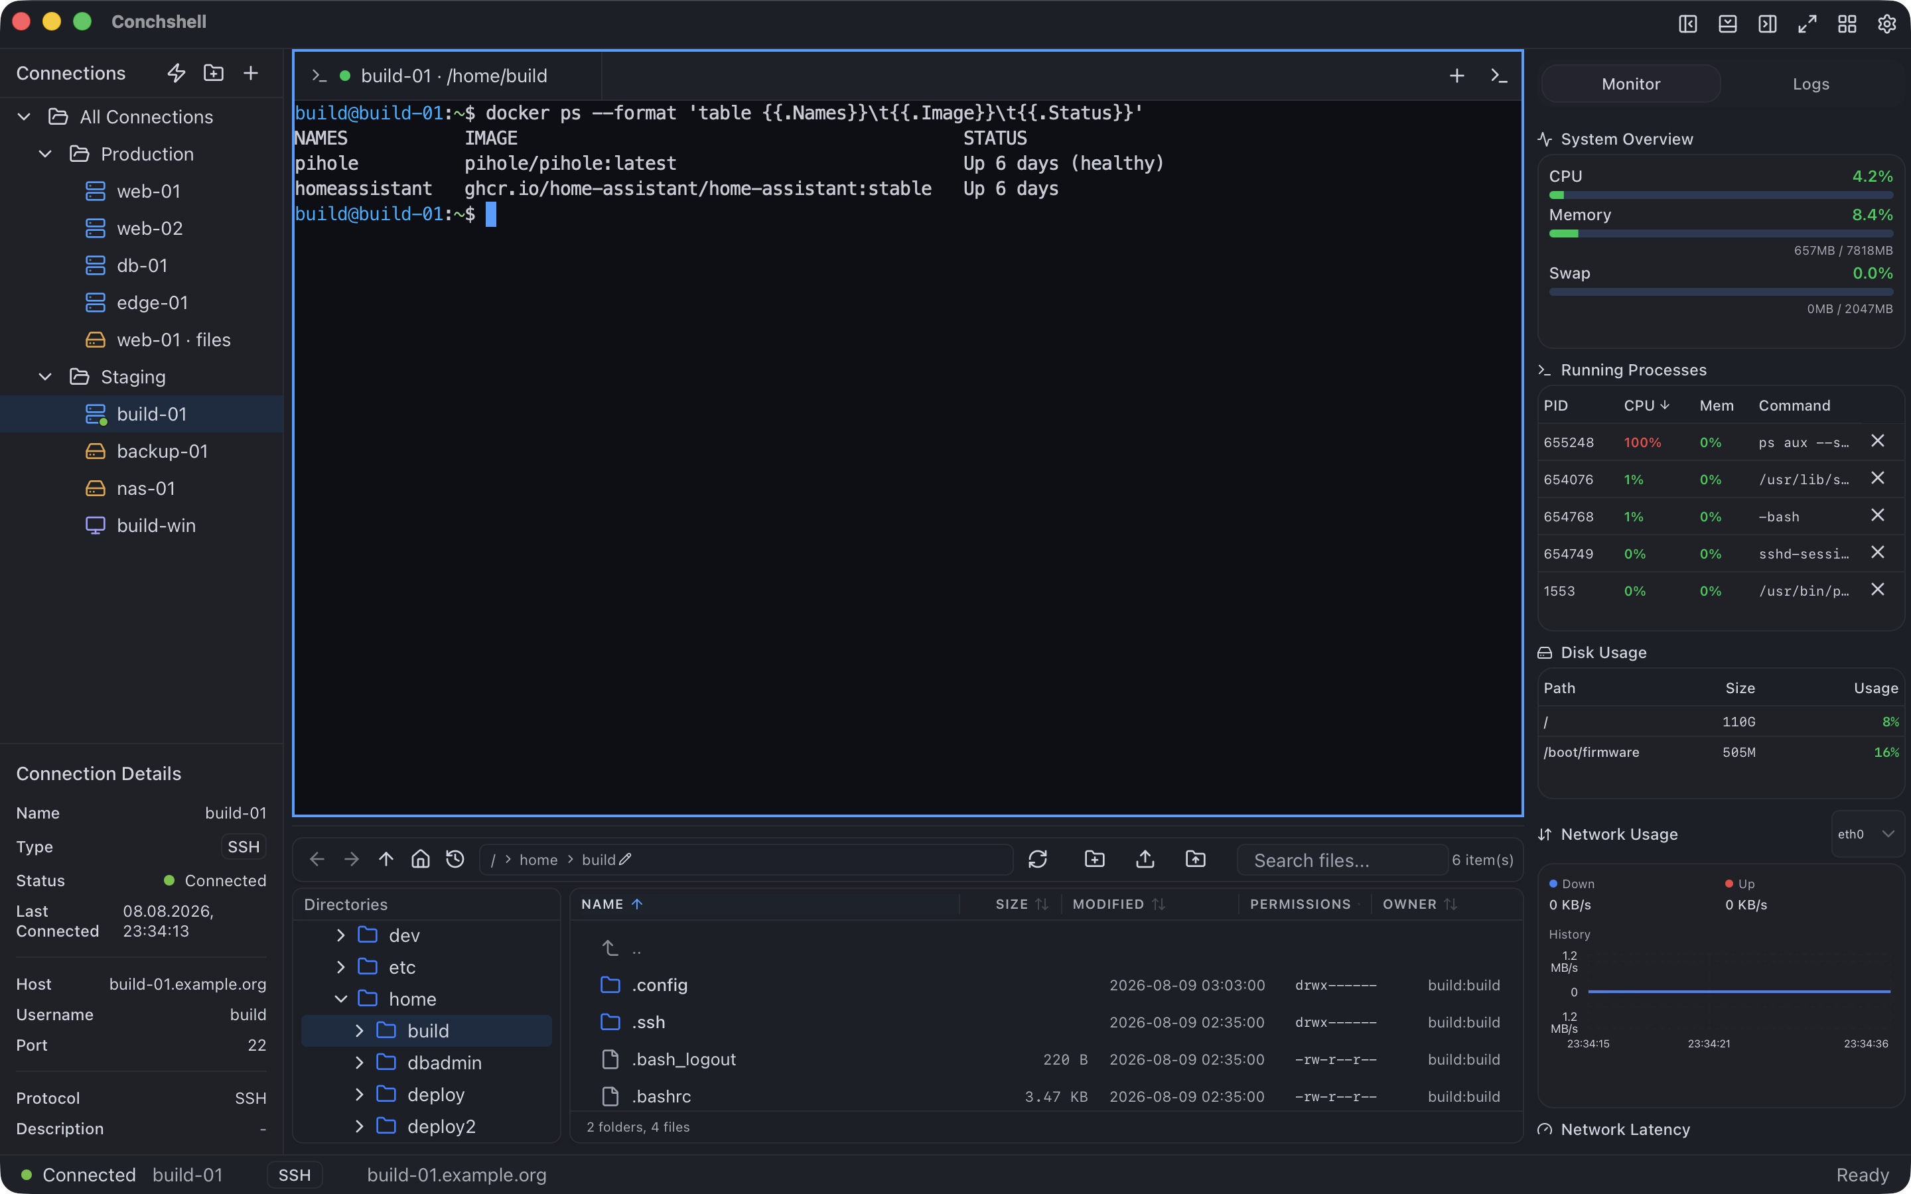The image size is (1911, 1194).
Task: Open a new terminal tab with plus
Action: 1457,76
